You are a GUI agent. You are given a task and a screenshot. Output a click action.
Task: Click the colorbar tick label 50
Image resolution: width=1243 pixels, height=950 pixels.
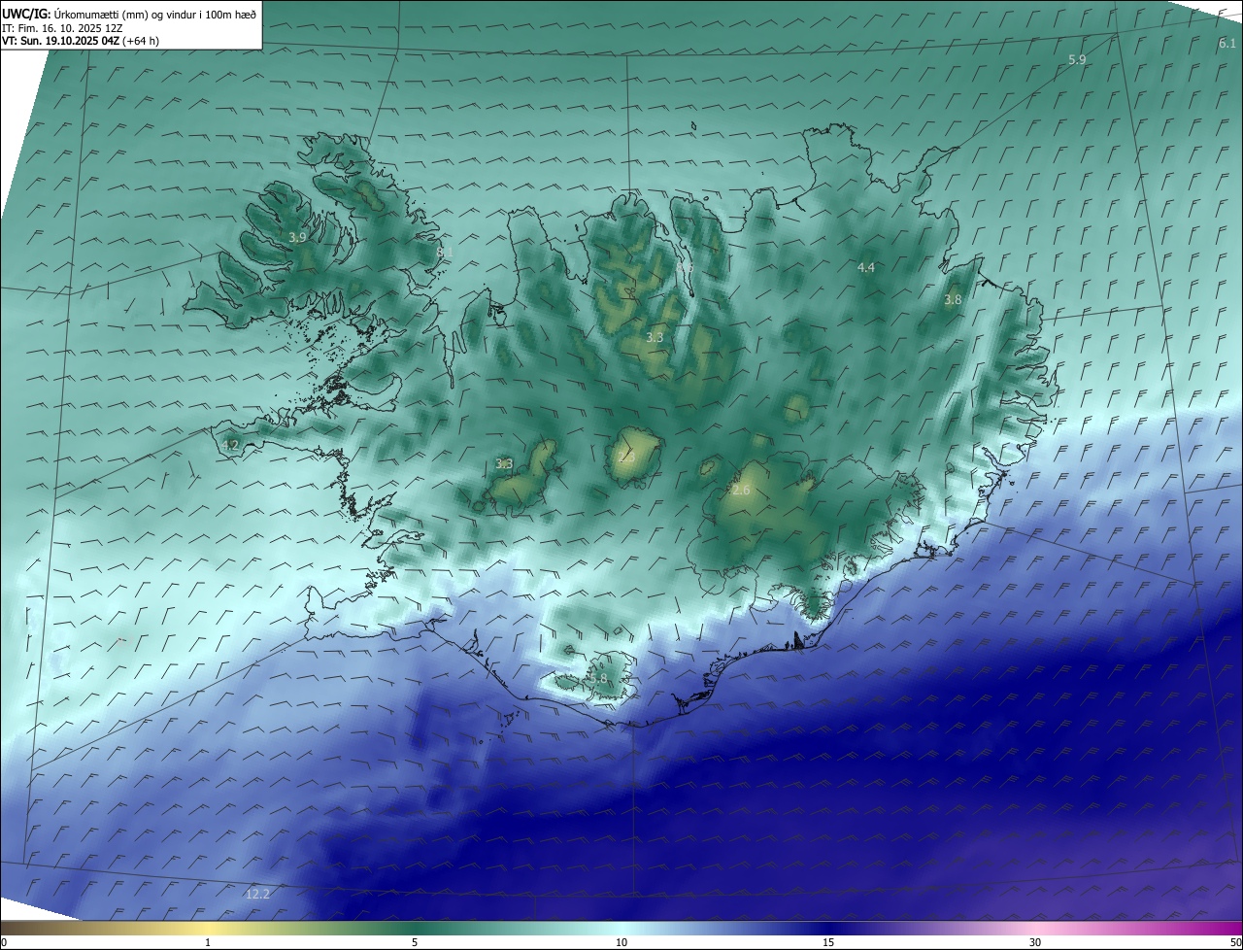tap(1235, 942)
